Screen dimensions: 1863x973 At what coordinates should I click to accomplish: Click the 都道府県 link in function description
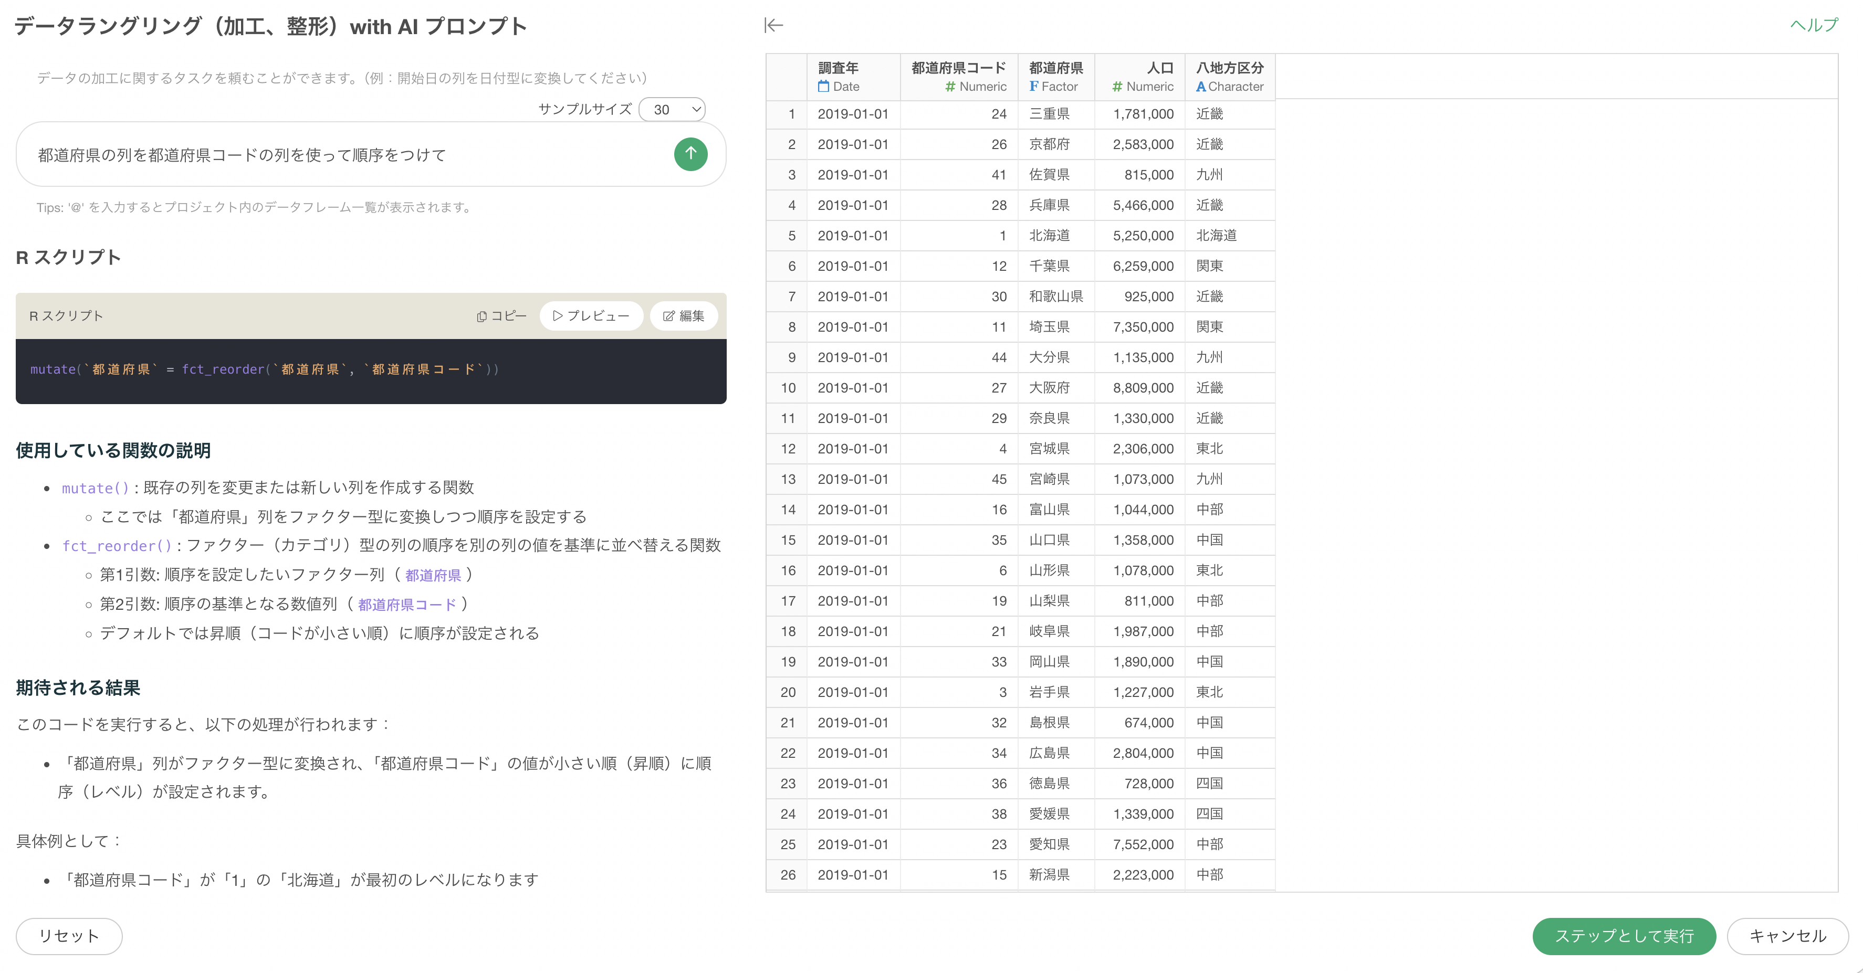tap(433, 575)
